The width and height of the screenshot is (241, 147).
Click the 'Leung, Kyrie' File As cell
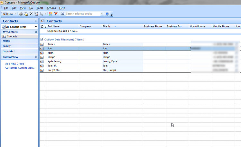point(122,61)
